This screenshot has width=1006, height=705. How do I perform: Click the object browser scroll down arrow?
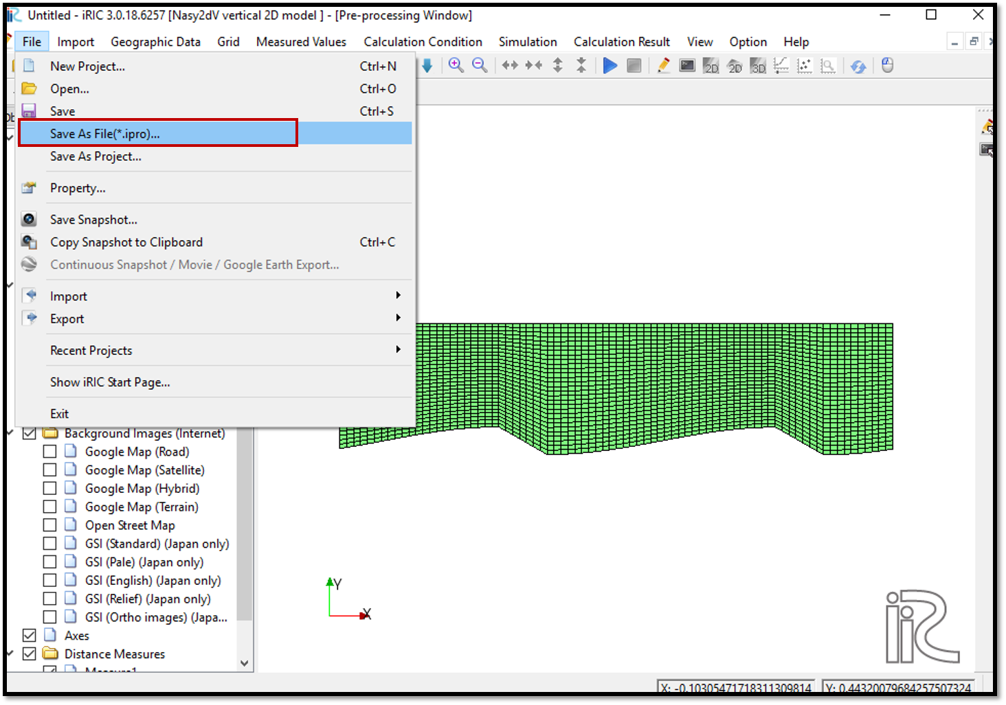pyautogui.click(x=245, y=664)
